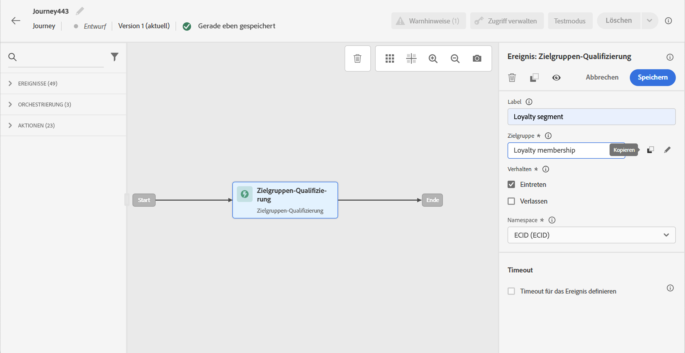The width and height of the screenshot is (685, 353).
Task: Toggle read-only view with eye icon
Action: [x=556, y=77]
